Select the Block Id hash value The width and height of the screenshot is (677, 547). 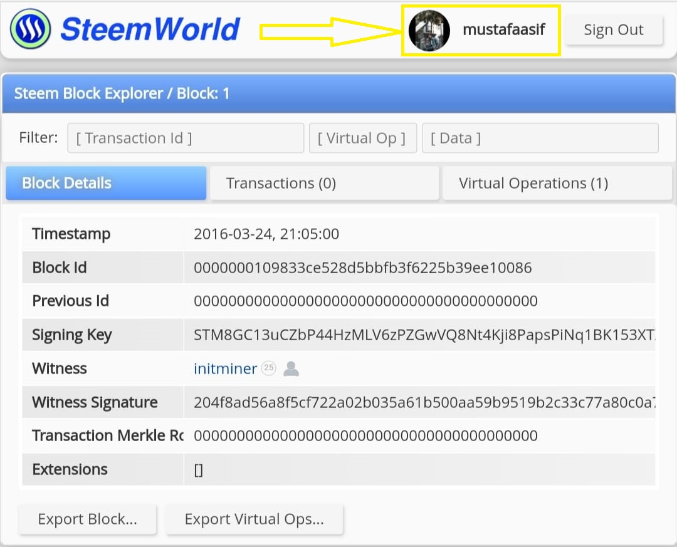tap(363, 268)
